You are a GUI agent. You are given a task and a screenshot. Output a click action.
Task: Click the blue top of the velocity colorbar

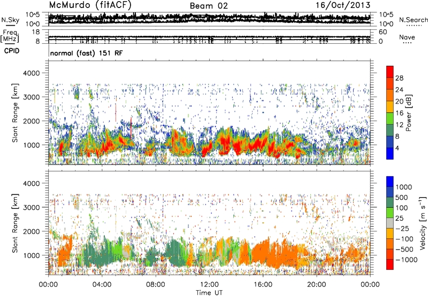pyautogui.click(x=390, y=182)
